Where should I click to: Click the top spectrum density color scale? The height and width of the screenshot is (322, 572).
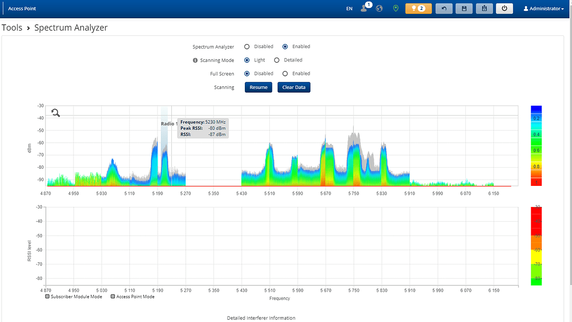(536, 145)
